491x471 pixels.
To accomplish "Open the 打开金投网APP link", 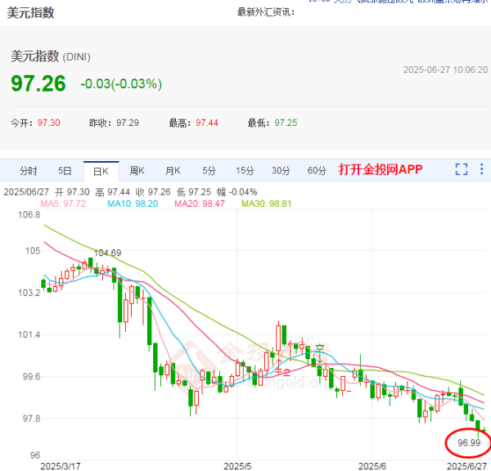I will tap(381, 169).
